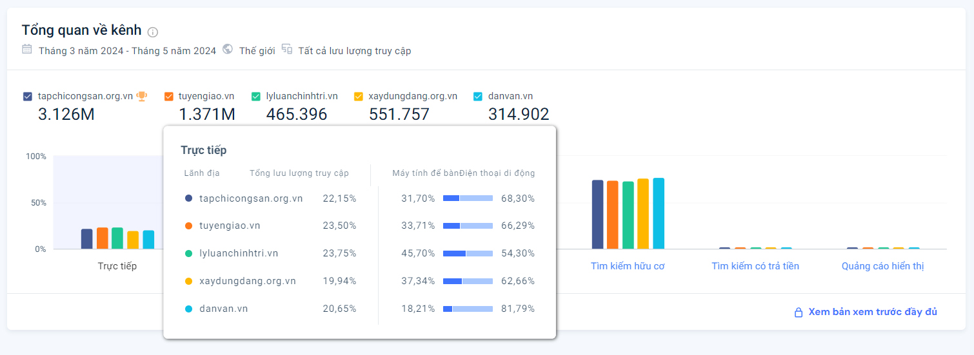This screenshot has width=974, height=355.
Task: Uncheck the tapchicongsan.org.vn checkbox
Action: coord(27,97)
